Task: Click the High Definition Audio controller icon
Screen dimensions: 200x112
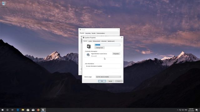Action: click(x=88, y=55)
